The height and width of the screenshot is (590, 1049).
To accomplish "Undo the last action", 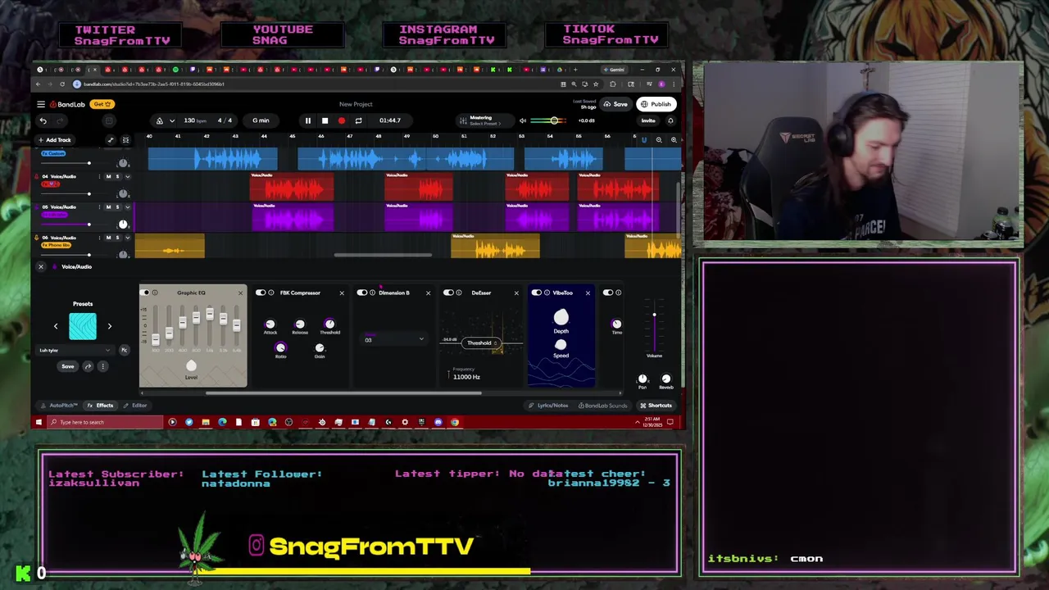I will (x=43, y=121).
